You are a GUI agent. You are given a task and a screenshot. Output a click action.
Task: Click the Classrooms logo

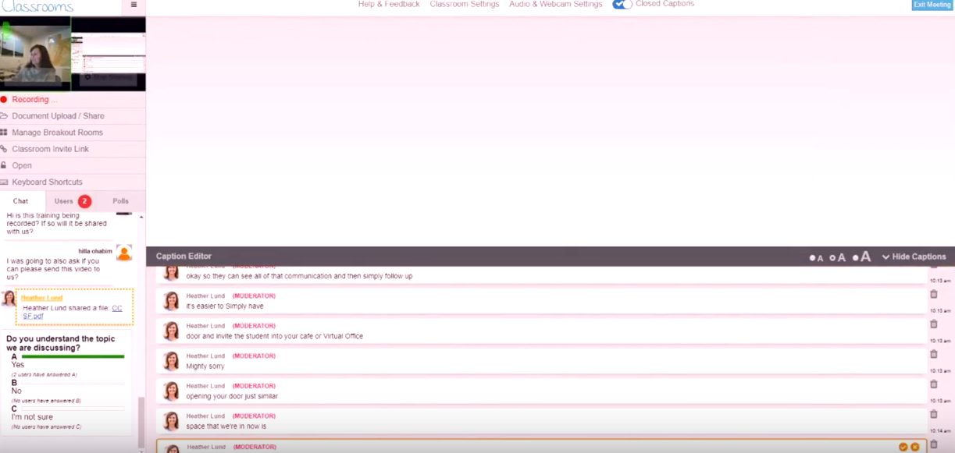pos(37,5)
